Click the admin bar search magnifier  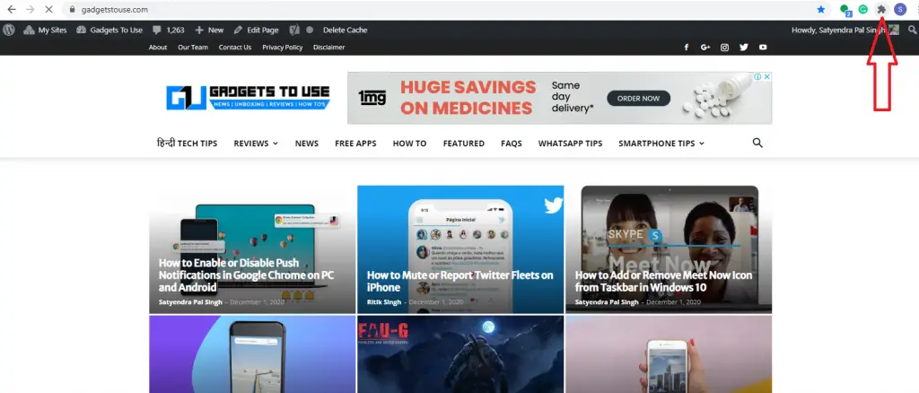pos(912,30)
